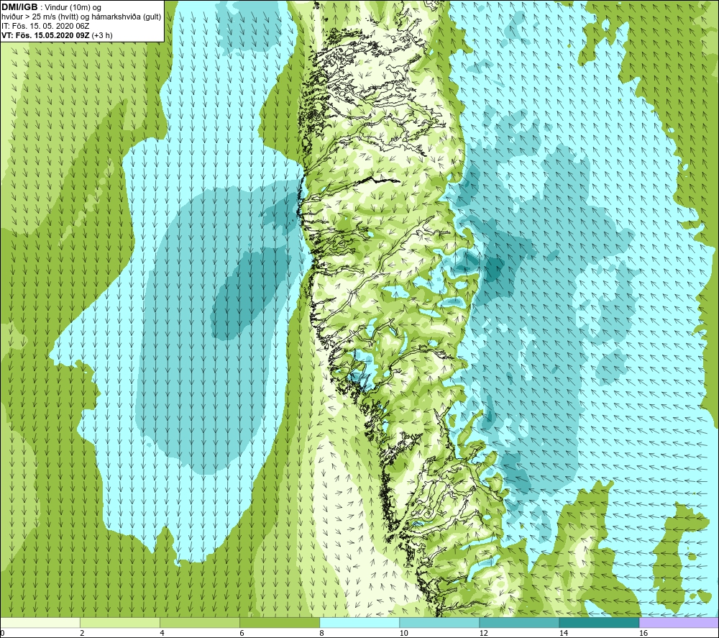Screen dimensions: 719x638
Task: Select the purple above-16 m/s color swatch
Action: [679, 623]
